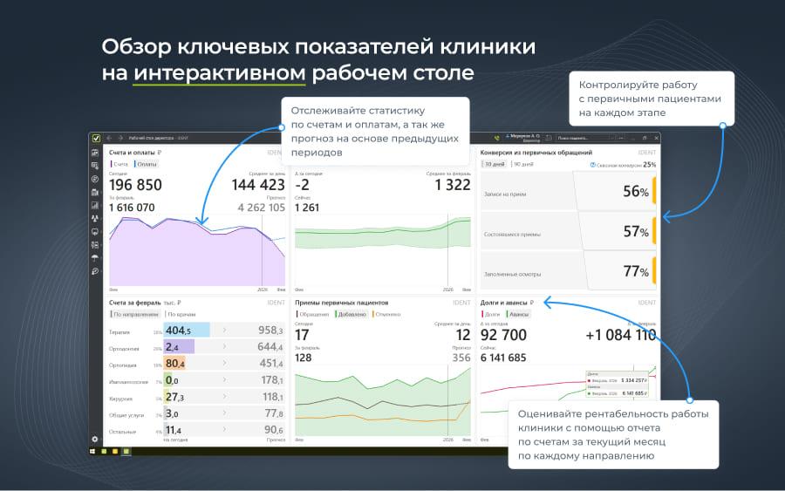Open the bar chart reports sidebar icon
Image resolution: width=785 pixels, height=491 pixels.
coord(95,205)
